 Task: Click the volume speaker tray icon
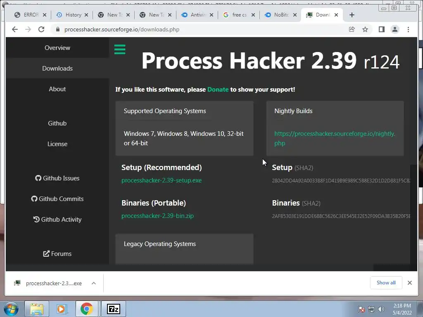click(381, 309)
